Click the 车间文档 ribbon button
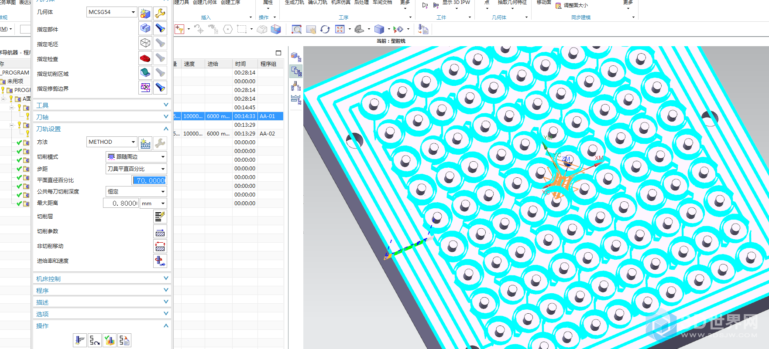The width and height of the screenshot is (769, 349). click(x=382, y=2)
